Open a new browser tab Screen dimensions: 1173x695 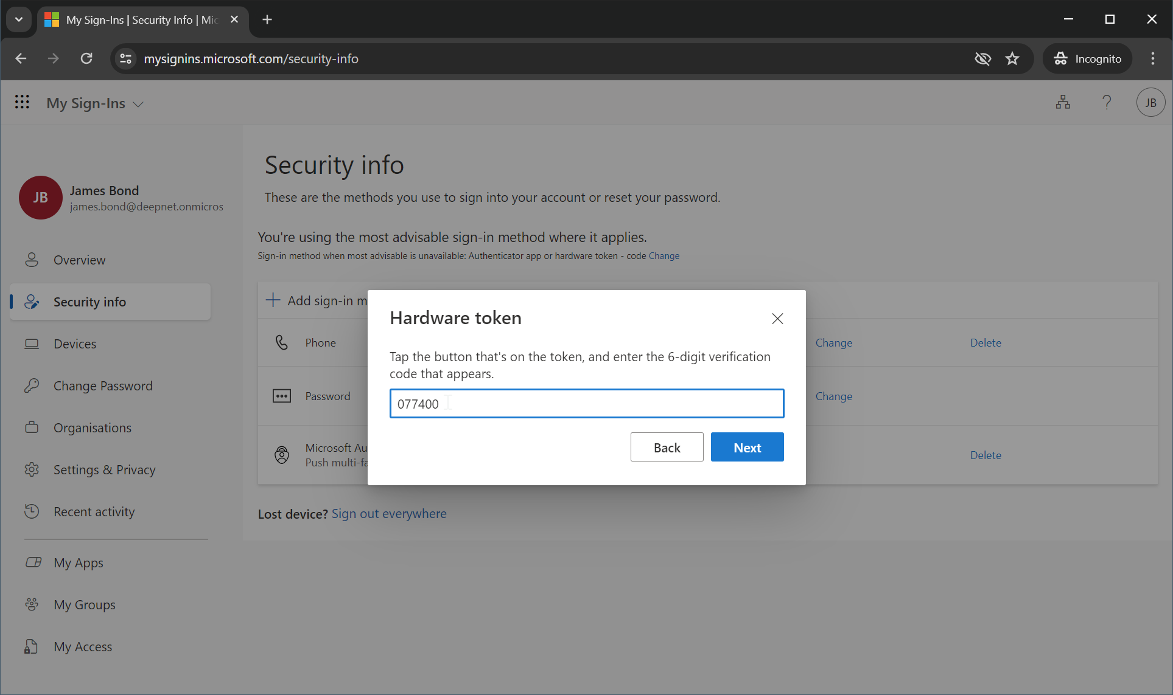pyautogui.click(x=267, y=19)
